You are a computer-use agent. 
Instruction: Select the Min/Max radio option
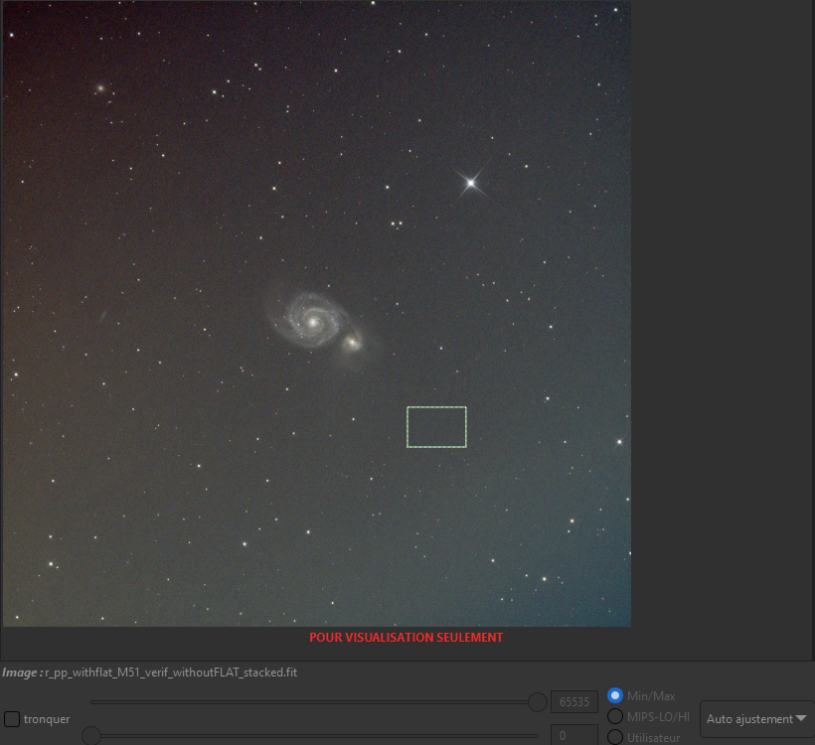point(615,695)
